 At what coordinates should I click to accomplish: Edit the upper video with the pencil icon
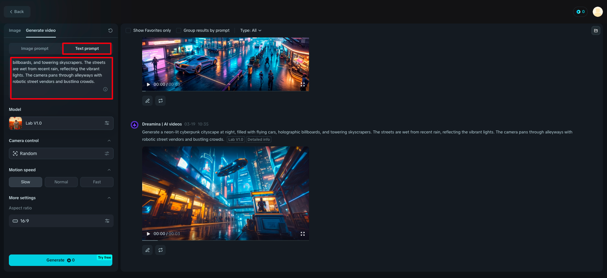148,101
